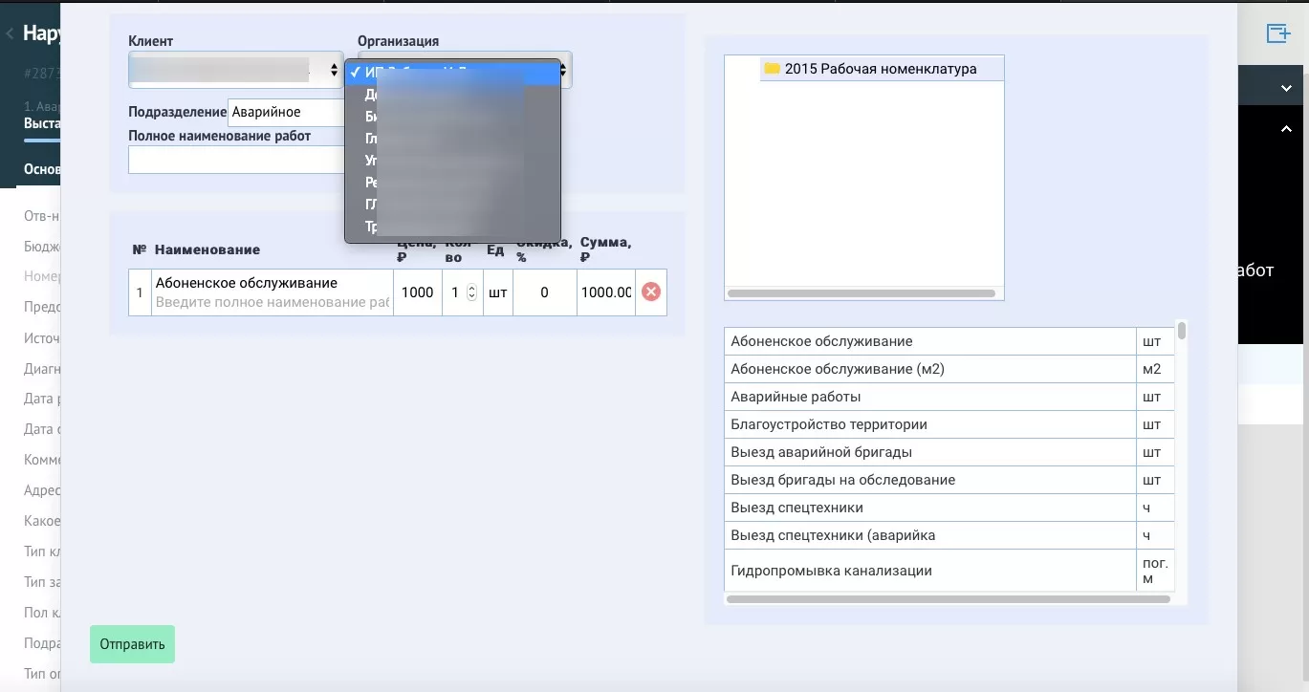The image size is (1309, 692).
Task: Click the Скидка field showing 0
Action: (544, 292)
